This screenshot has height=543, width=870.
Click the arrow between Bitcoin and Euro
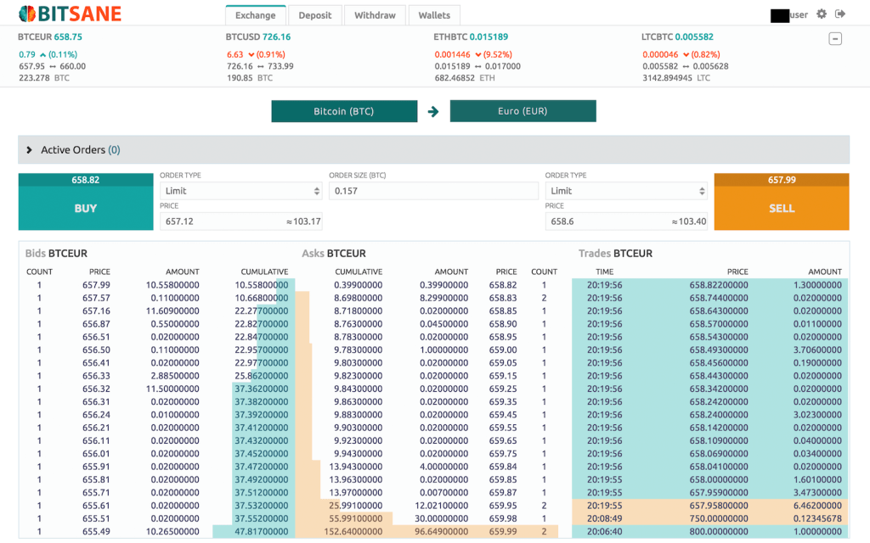(433, 112)
